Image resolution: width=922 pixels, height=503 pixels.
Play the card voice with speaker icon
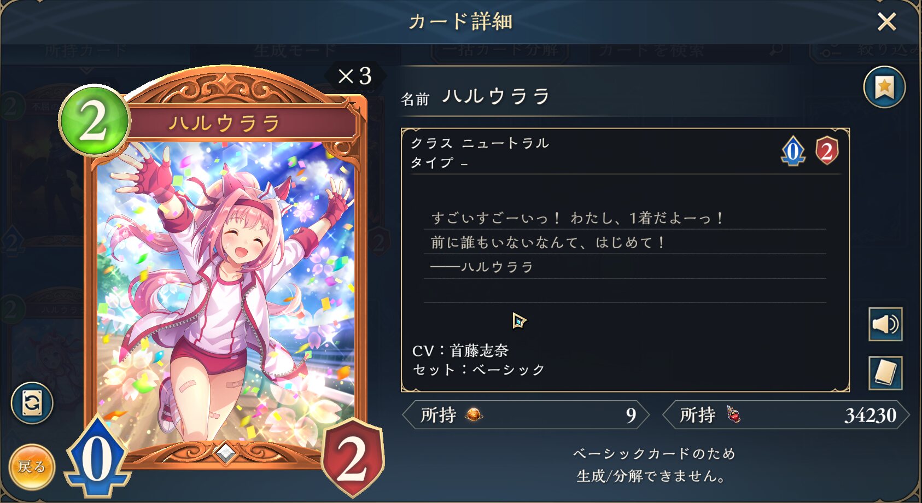[x=885, y=324]
